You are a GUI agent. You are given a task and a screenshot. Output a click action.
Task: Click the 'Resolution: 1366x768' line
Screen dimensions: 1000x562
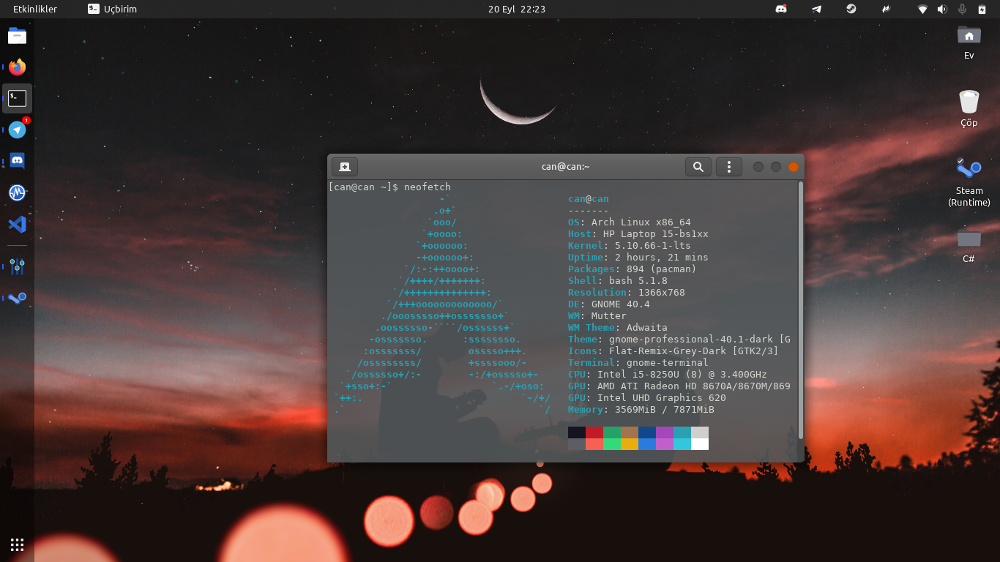(627, 293)
